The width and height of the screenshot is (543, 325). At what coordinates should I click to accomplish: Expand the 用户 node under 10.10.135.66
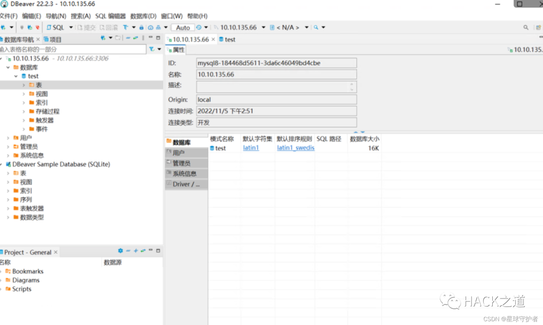8,138
